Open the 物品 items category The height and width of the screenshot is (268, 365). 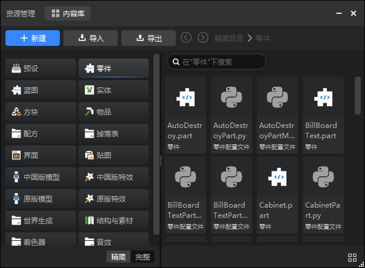click(114, 112)
